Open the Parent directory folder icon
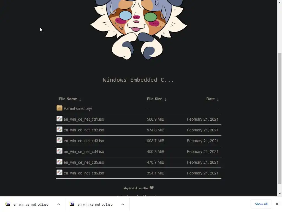Viewport: 282px width, 212px height. click(59, 108)
